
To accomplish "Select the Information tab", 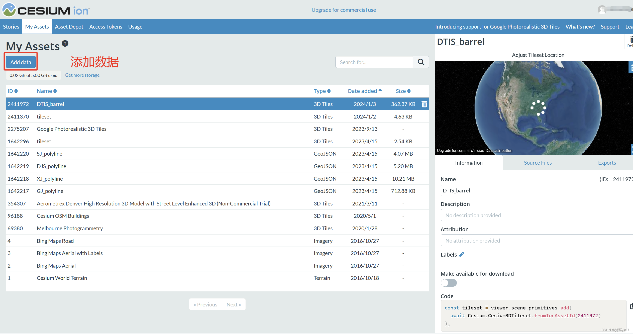I will (469, 163).
